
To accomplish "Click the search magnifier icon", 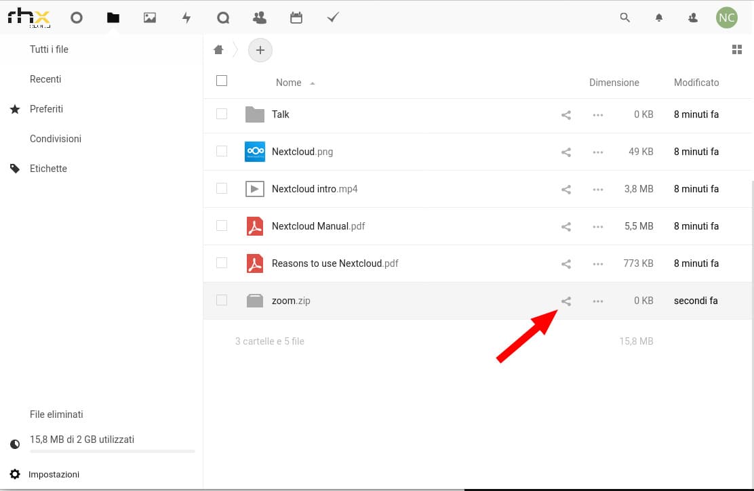I will tap(624, 18).
